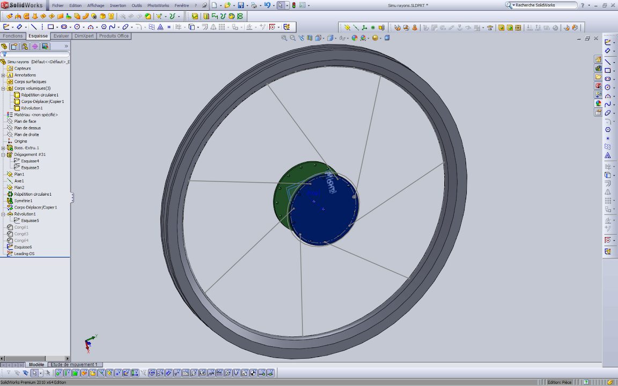Open the Save options dropdown arrow
The width and height of the screenshot is (618, 386).
click(247, 5)
